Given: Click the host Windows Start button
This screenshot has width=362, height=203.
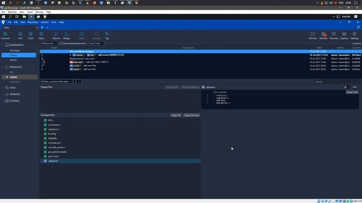Looking at the screenshot, I should tap(3, 3).
